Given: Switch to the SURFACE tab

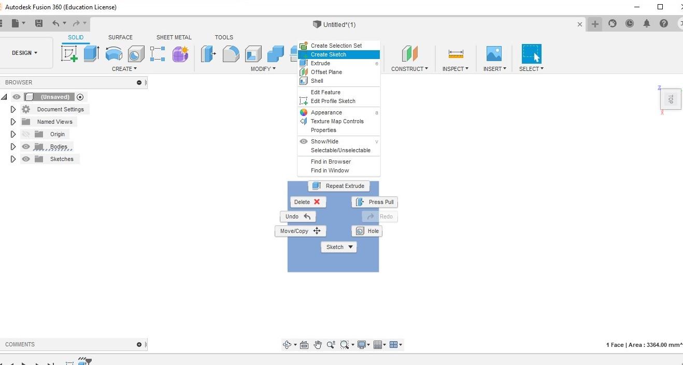Looking at the screenshot, I should tap(120, 37).
